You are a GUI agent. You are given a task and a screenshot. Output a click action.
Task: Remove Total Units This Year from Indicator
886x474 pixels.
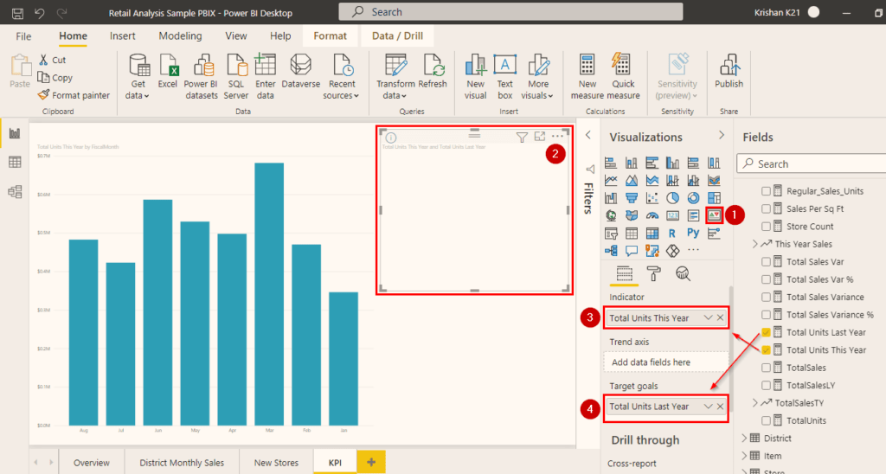(721, 317)
